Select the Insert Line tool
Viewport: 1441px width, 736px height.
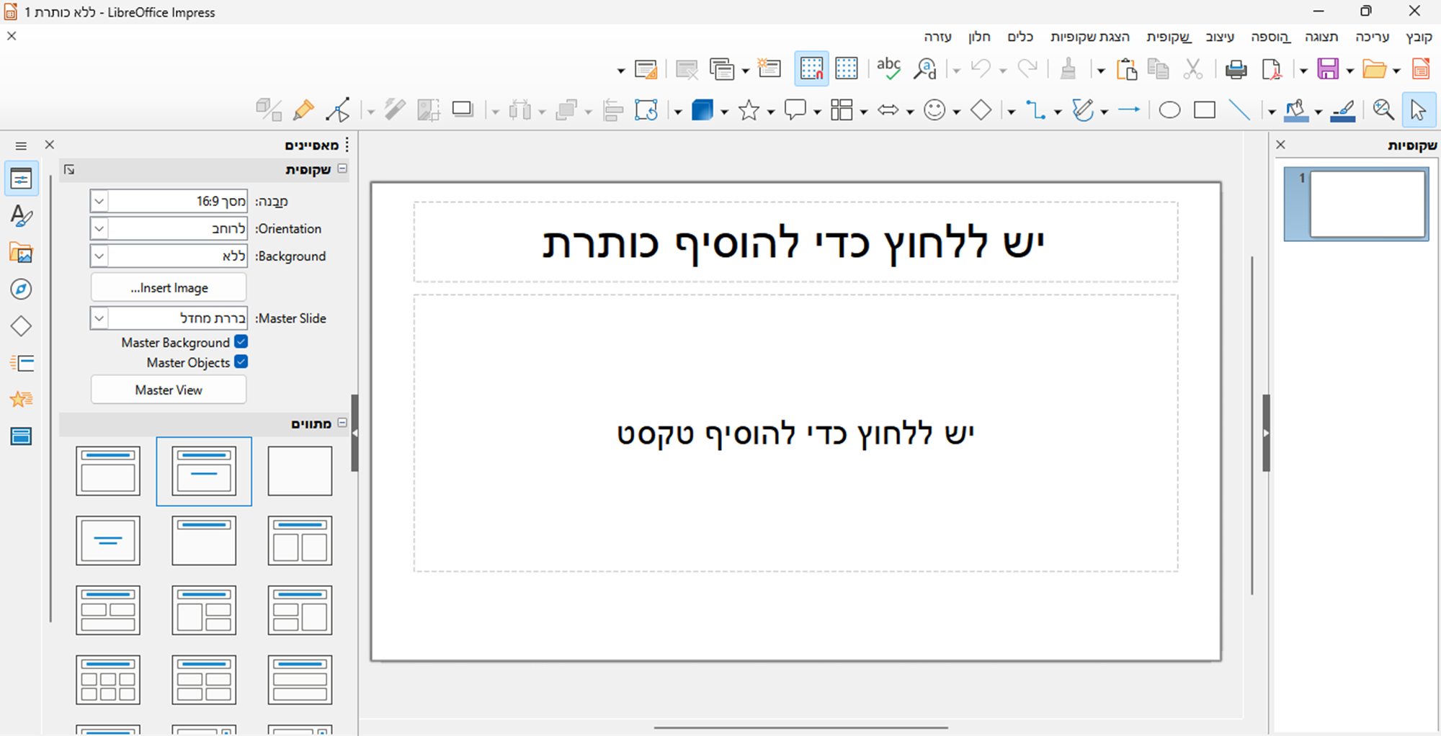pyautogui.click(x=1239, y=109)
